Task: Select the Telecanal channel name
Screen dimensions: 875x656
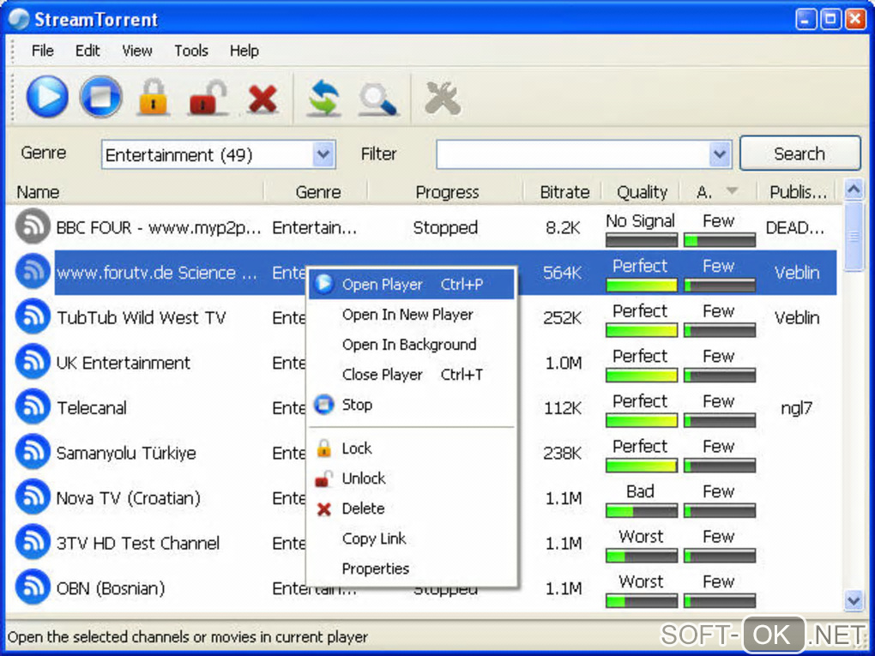Action: click(x=92, y=408)
